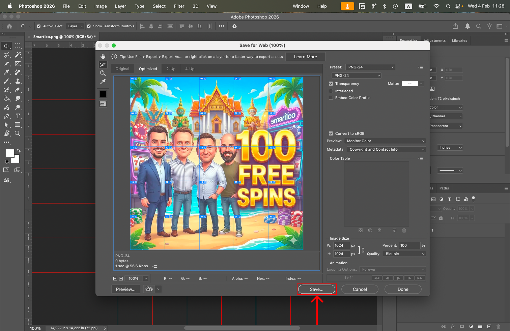The image size is (510, 331).
Task: Click the Learn More button
Action: [305, 57]
